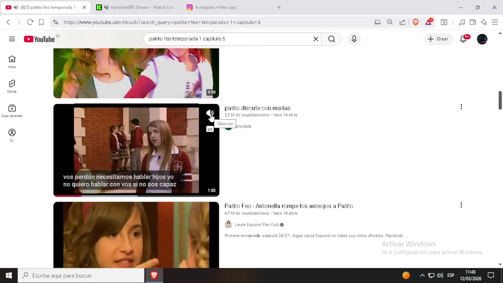Open a new browser tab
Viewport: 503px width, 283px height.
pos(279,7)
